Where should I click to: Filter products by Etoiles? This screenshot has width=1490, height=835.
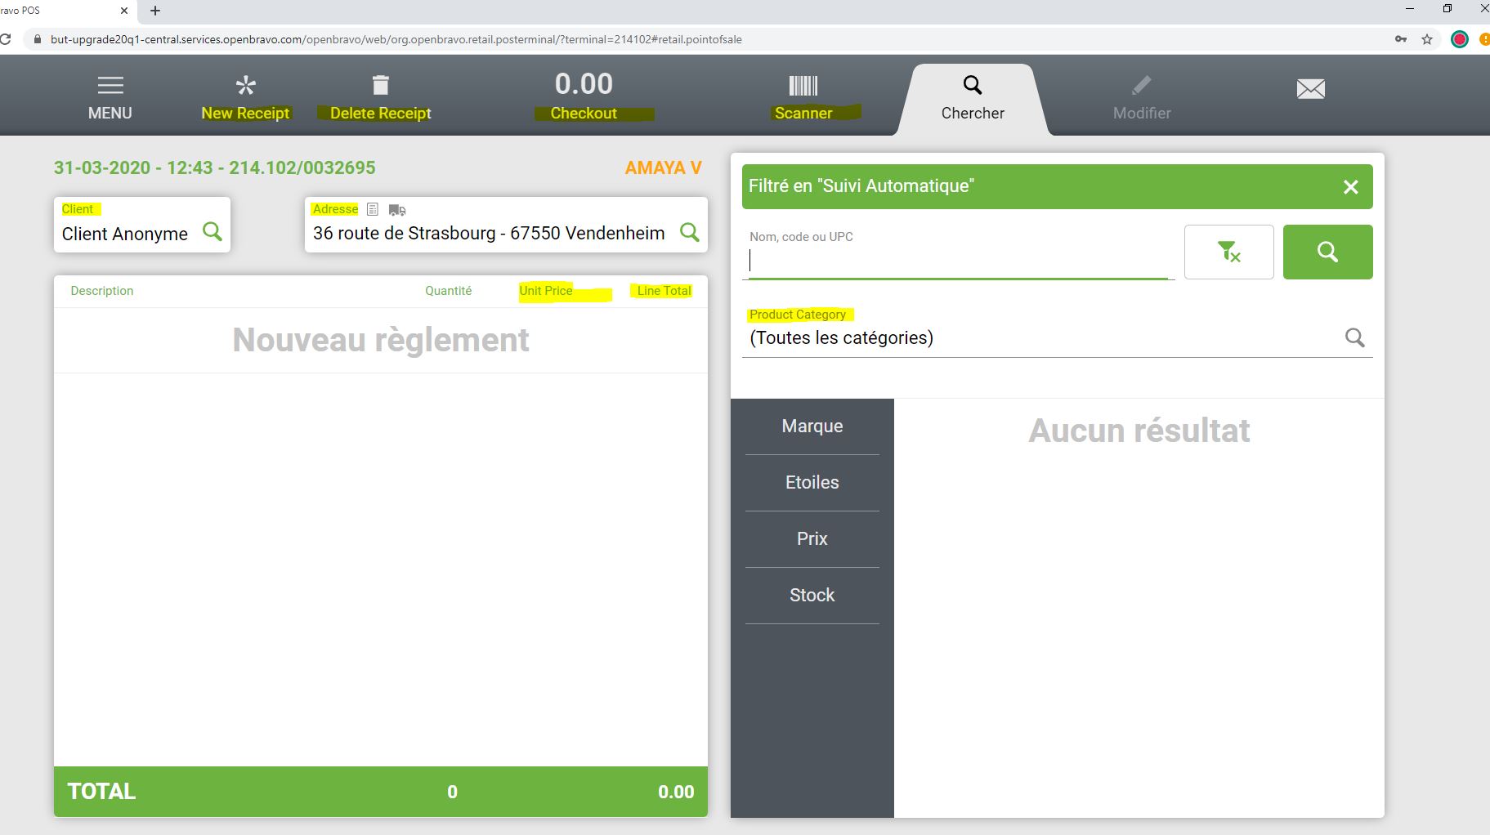(812, 482)
